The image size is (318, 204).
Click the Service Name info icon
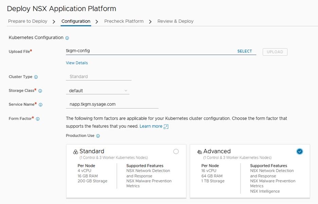(40, 105)
